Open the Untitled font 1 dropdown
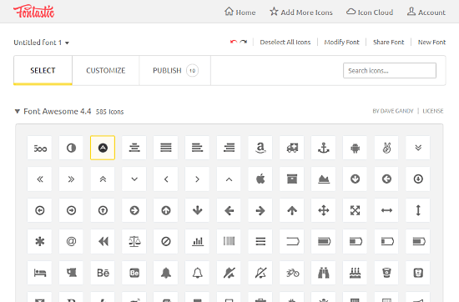Screen dimensions: 459x302 (41, 43)
